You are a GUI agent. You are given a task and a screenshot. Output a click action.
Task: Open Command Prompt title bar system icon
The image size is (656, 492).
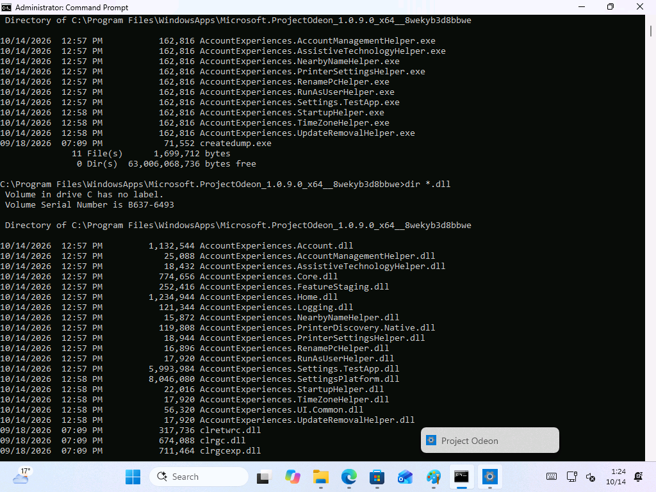(x=6, y=7)
